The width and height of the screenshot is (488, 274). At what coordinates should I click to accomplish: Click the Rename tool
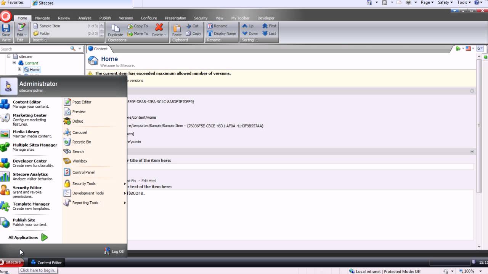click(217, 26)
